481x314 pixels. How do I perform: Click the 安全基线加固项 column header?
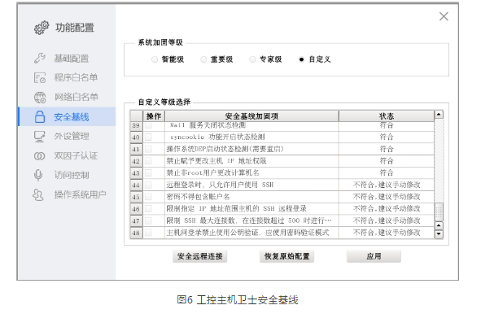[x=251, y=116]
